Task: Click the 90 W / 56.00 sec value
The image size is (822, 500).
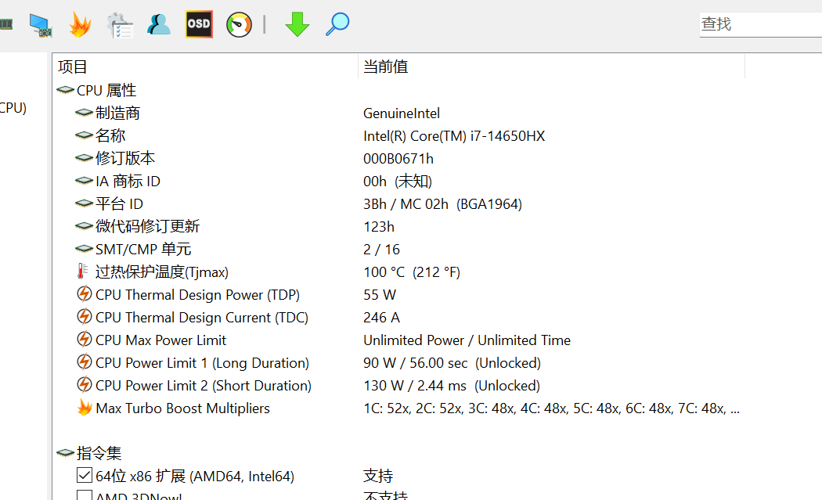Action: (x=452, y=363)
